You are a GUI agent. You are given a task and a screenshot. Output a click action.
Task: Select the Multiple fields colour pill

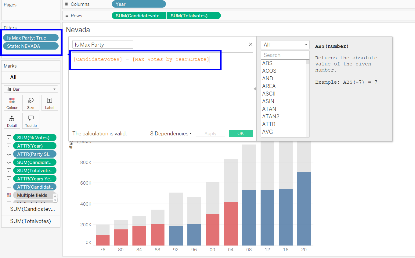(x=35, y=195)
